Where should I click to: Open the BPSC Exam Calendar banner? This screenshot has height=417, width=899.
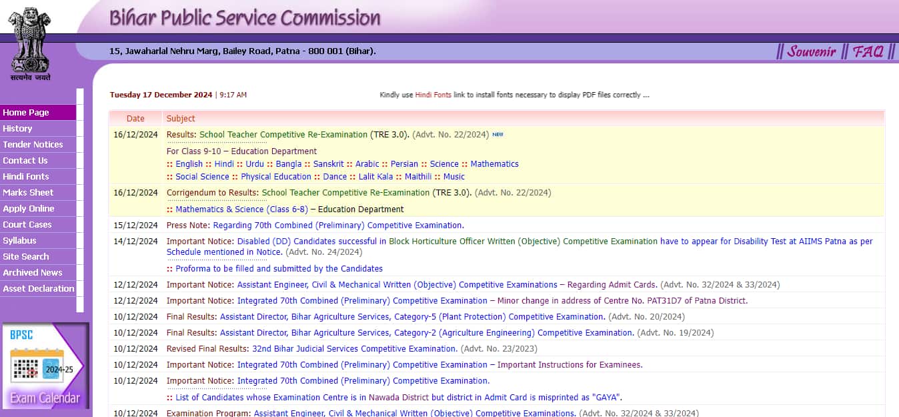pos(45,366)
